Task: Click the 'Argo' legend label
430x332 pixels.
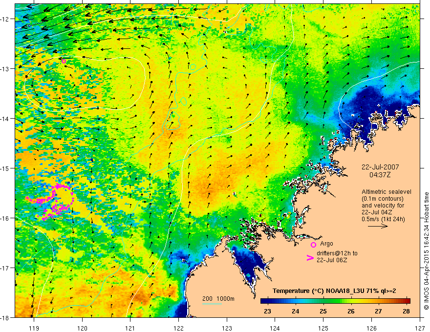Action: (326, 244)
